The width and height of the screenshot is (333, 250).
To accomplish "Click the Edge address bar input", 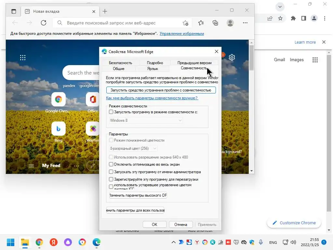I will (122, 23).
